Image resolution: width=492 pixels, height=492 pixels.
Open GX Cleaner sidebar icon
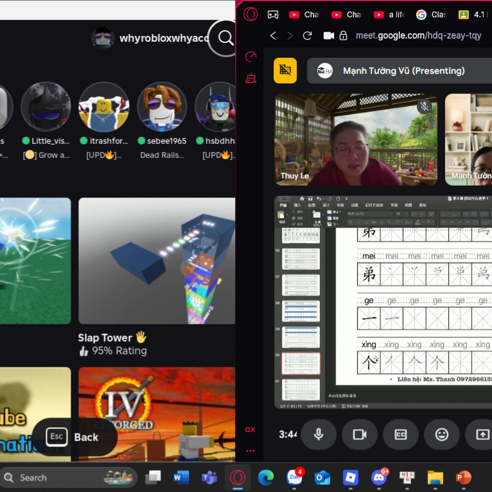click(251, 78)
